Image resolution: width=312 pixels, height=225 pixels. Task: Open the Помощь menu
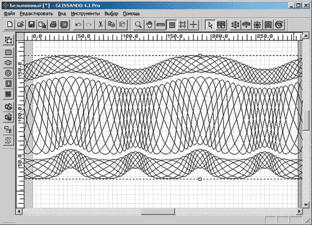[x=131, y=14]
